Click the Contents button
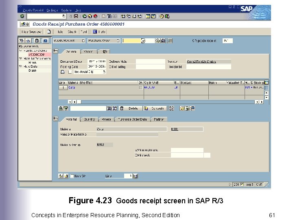 (x=155, y=108)
